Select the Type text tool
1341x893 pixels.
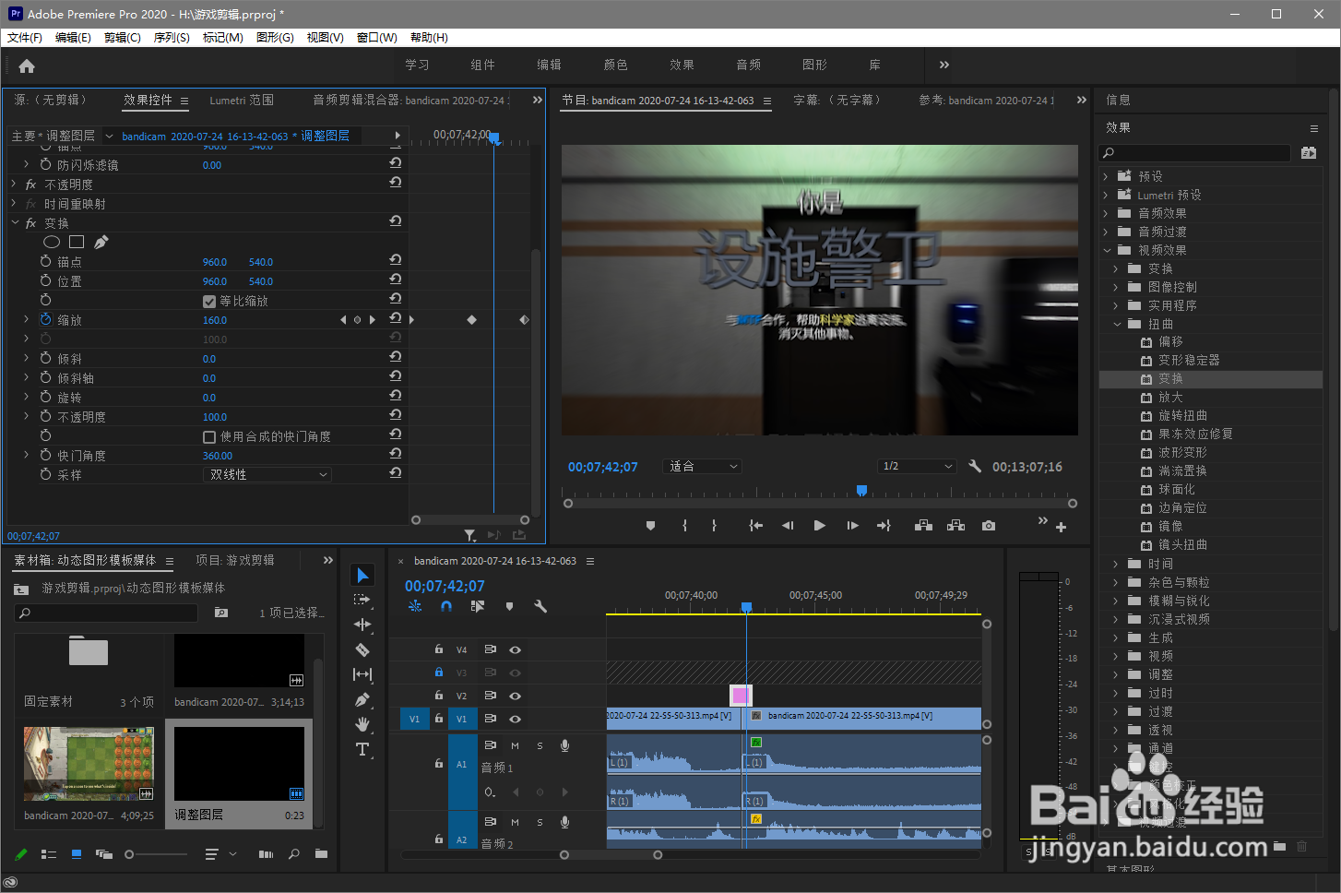362,749
